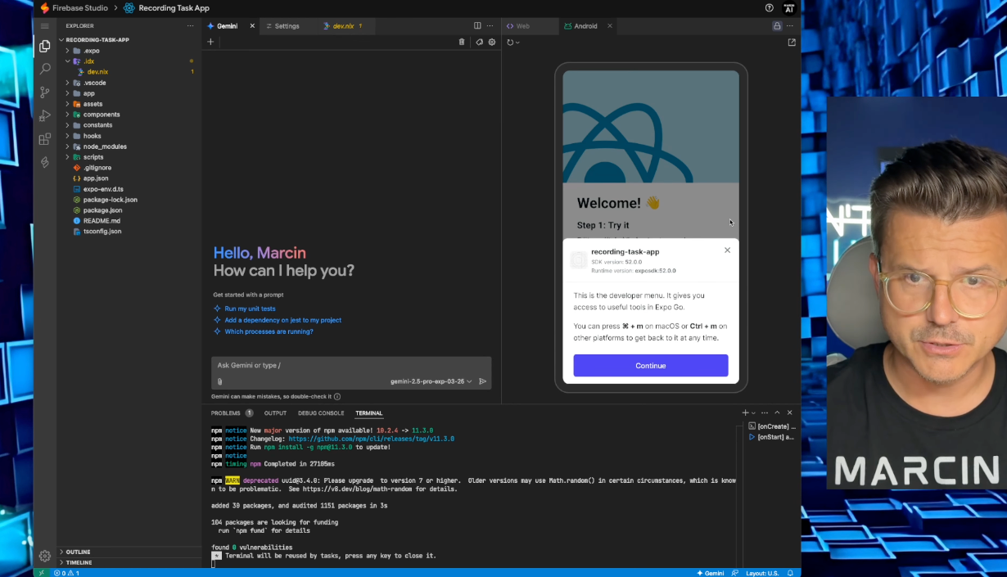1007x577 pixels.
Task: Open the Gemini panel settings gear
Action: pyautogui.click(x=491, y=42)
